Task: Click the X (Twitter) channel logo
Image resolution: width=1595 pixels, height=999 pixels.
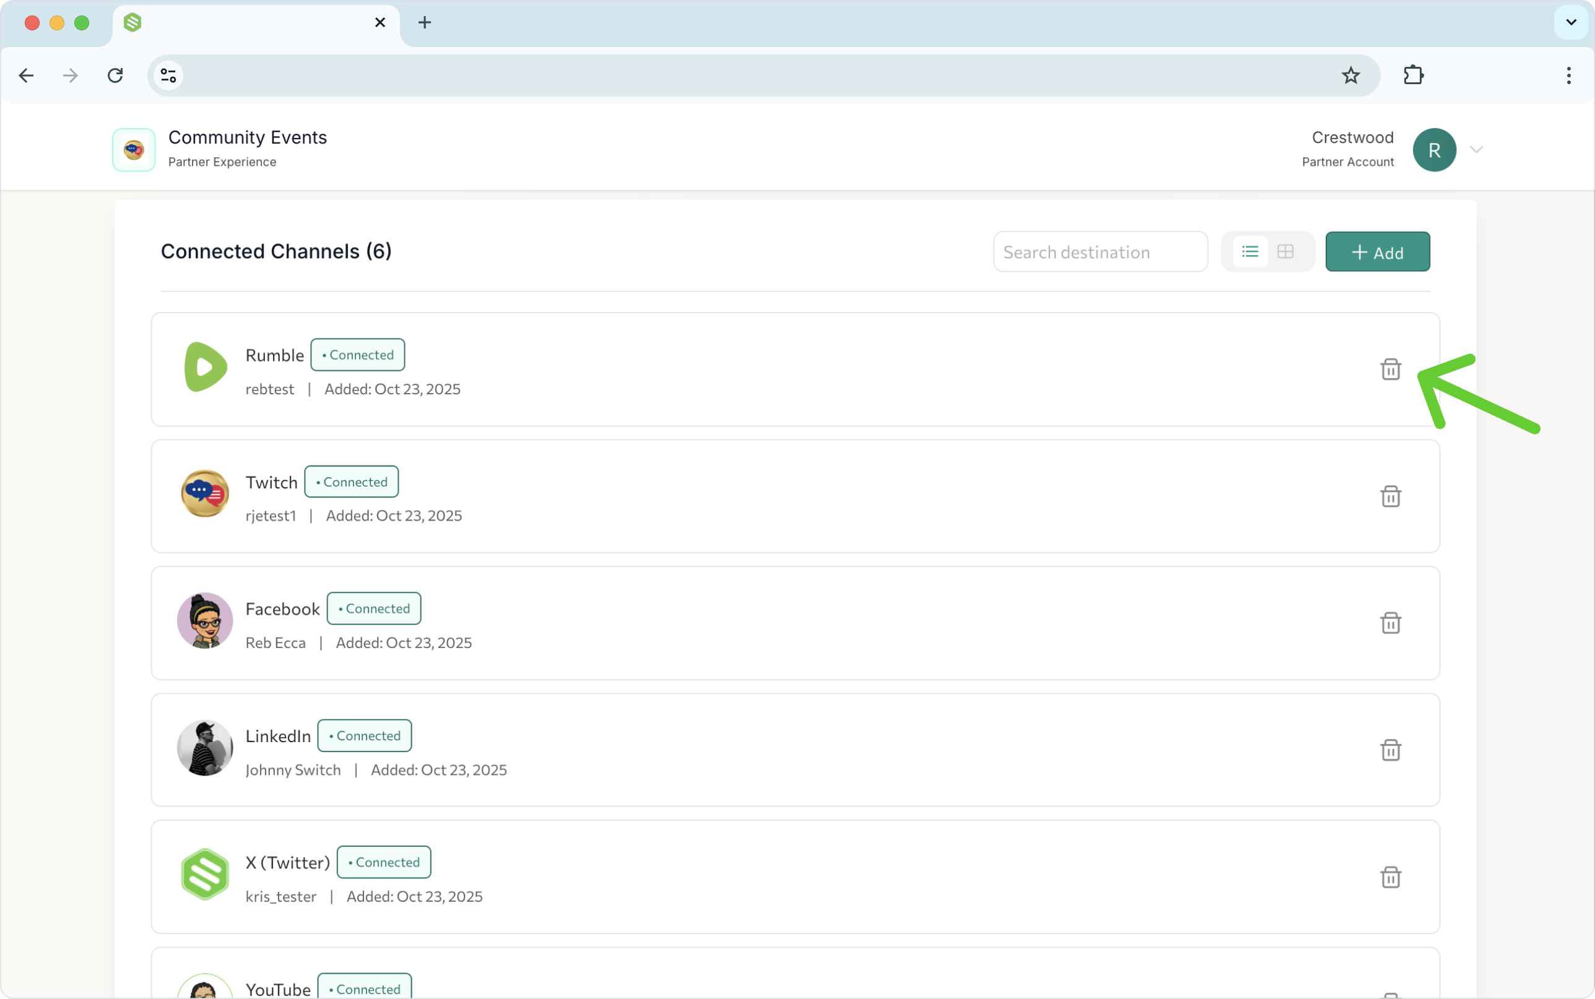Action: 205,874
